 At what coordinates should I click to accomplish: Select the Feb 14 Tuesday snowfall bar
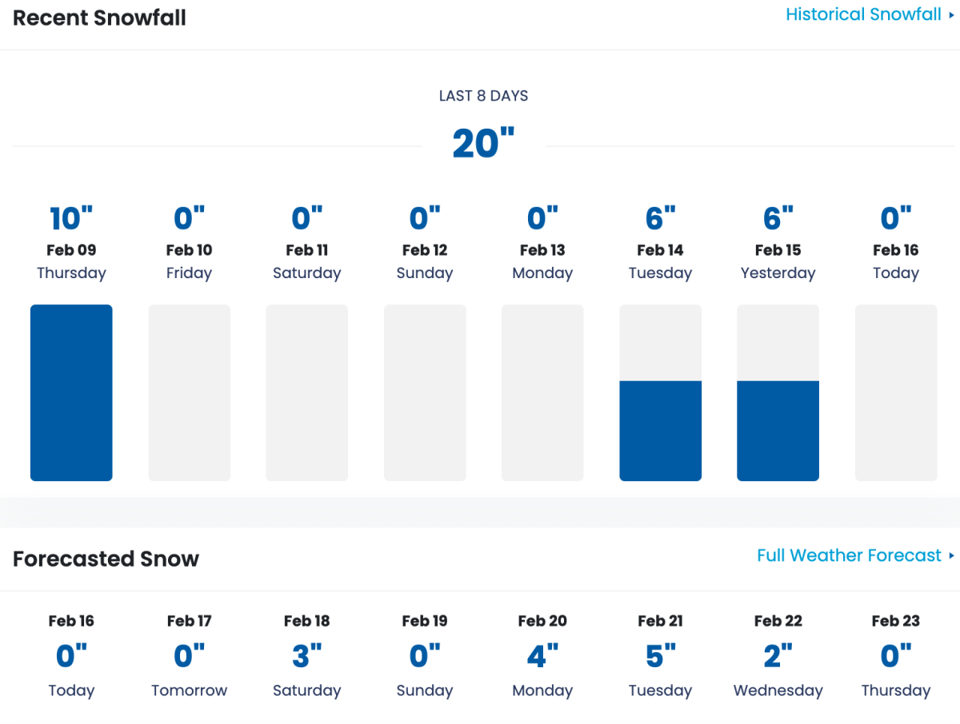pos(660,392)
